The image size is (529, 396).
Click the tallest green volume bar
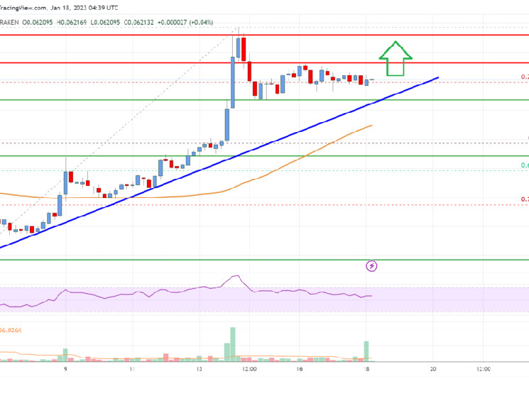(x=233, y=344)
